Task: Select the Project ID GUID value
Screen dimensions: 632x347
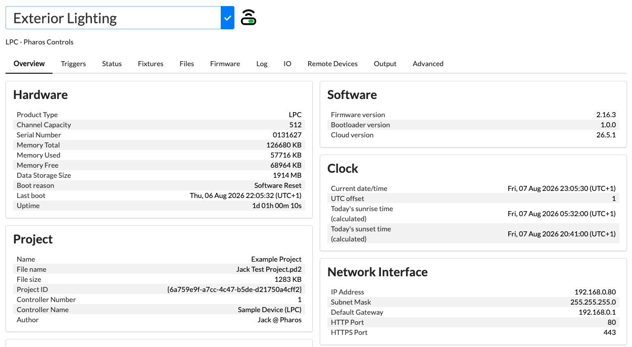Action: (234, 289)
